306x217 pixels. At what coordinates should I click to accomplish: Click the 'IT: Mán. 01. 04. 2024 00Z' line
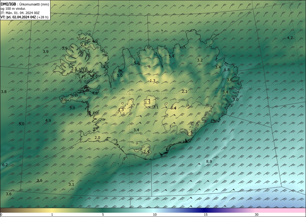click(x=20, y=13)
